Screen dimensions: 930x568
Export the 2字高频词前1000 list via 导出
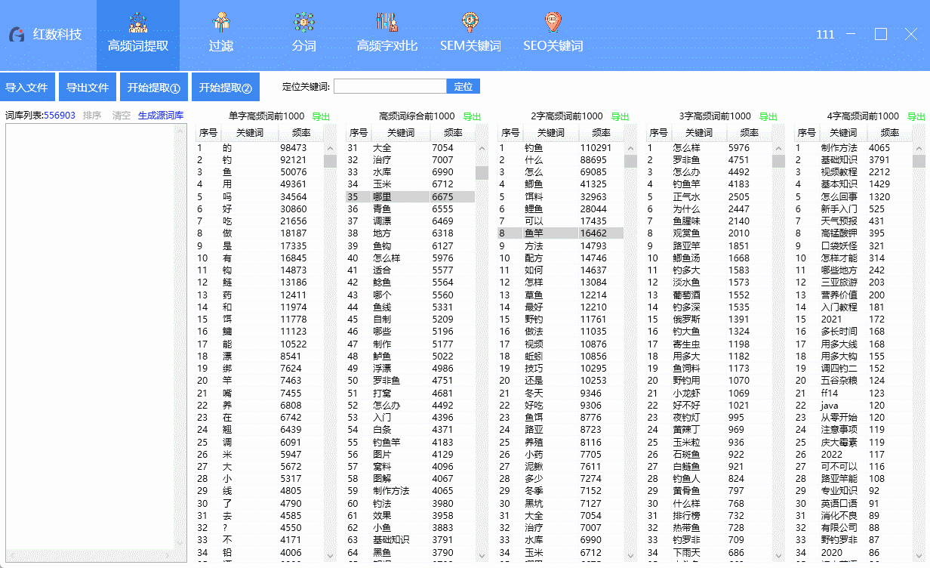pyautogui.click(x=619, y=116)
